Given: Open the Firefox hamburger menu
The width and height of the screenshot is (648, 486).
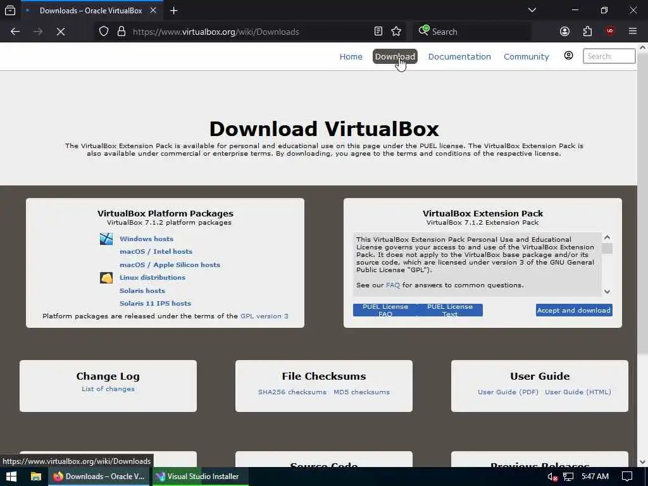Looking at the screenshot, I should pyautogui.click(x=632, y=32).
